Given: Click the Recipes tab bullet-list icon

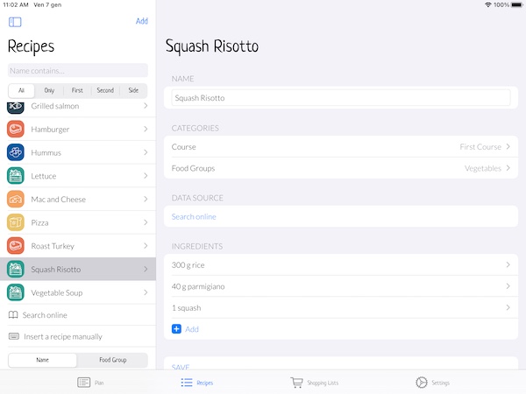Looking at the screenshot, I should coord(187,383).
